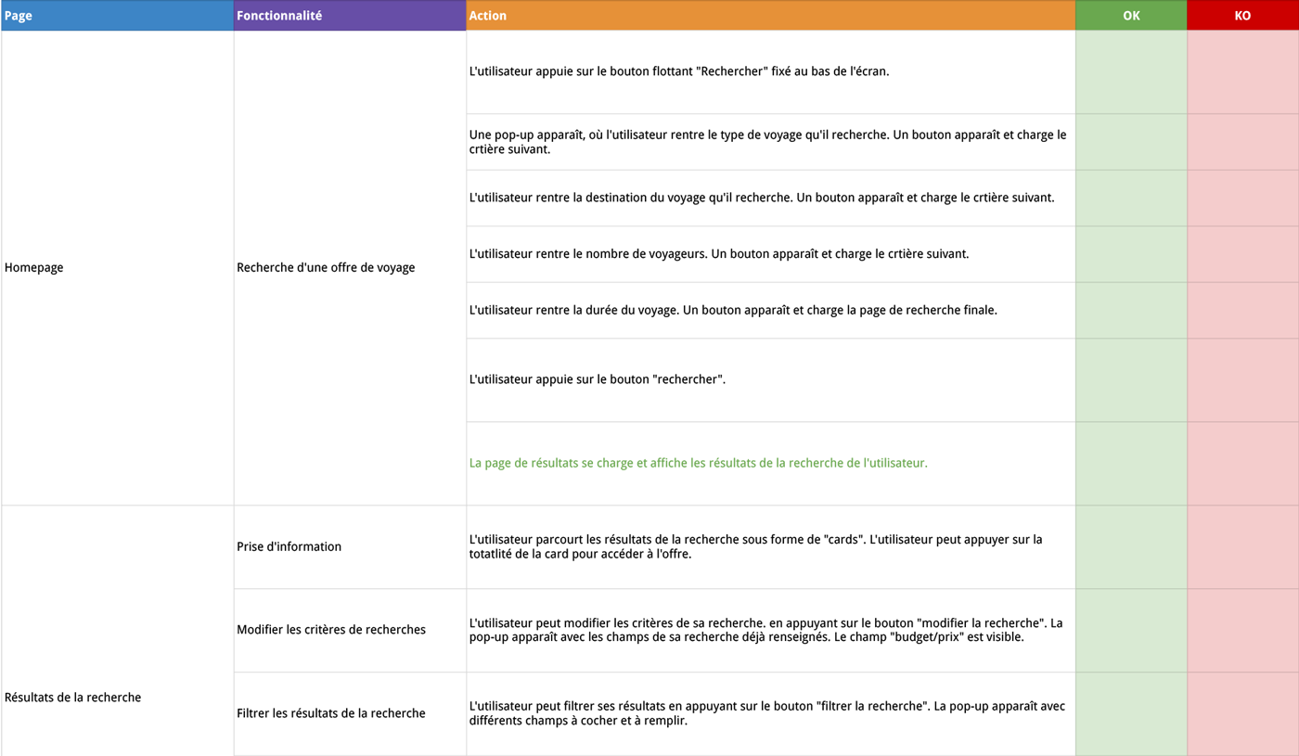Click "Filtrer les résultats de la recherche" cell

click(350, 714)
